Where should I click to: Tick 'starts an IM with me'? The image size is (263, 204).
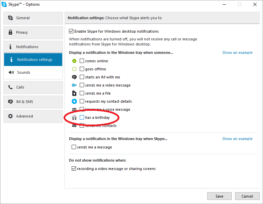(82, 77)
